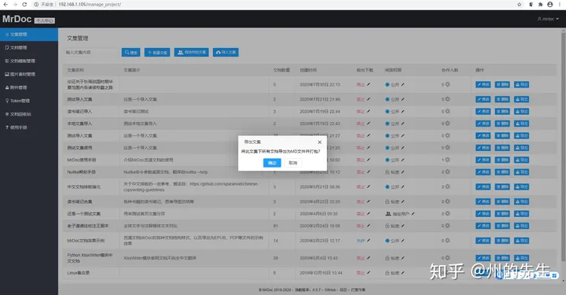Image resolution: width=566 pixels, height=295 pixels.
Task: Open 图片素材管理 in the sidebar
Action: coord(29,75)
